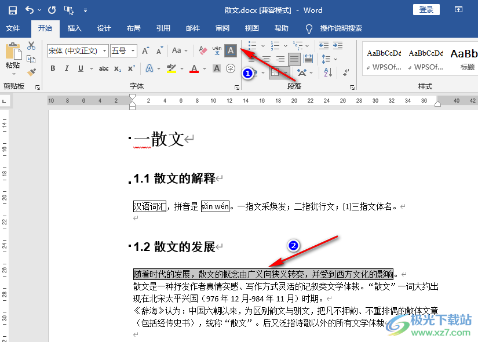Click the 粘贴 paste button
This screenshot has height=342, width=478.
(13, 59)
